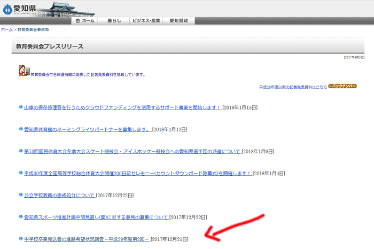This screenshot has height=249, width=374.
Task: Click arrow bullet beside 中学校卒業見込者 item
Action: [x=20, y=239]
